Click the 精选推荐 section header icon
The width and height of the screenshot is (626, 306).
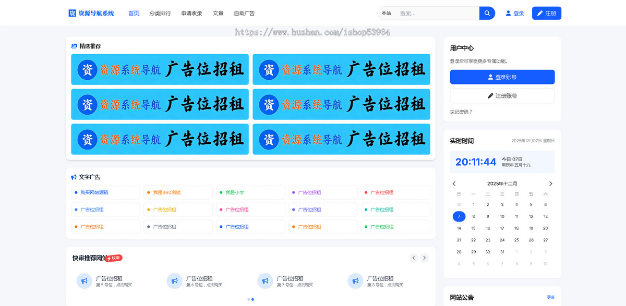click(74, 46)
